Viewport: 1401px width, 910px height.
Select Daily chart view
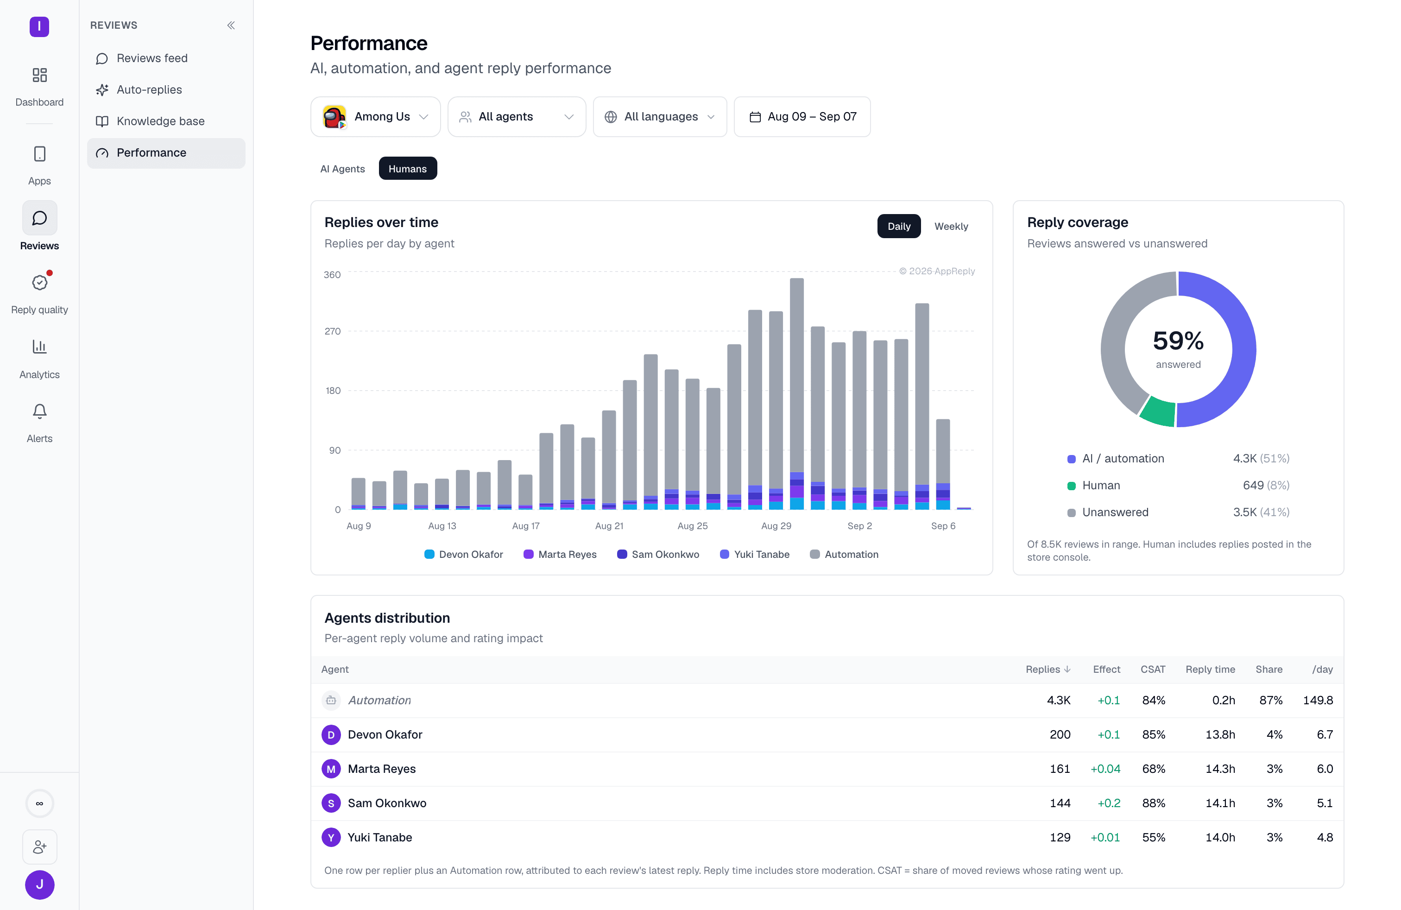[899, 227]
